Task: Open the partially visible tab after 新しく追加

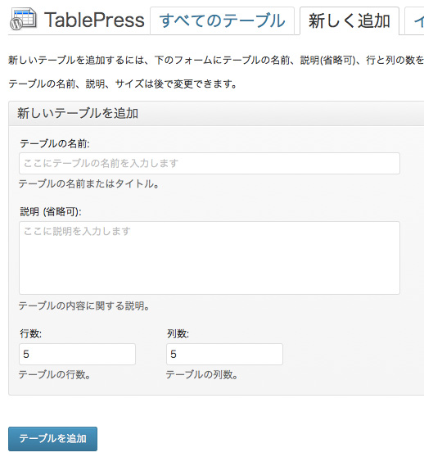Action: pos(414,21)
